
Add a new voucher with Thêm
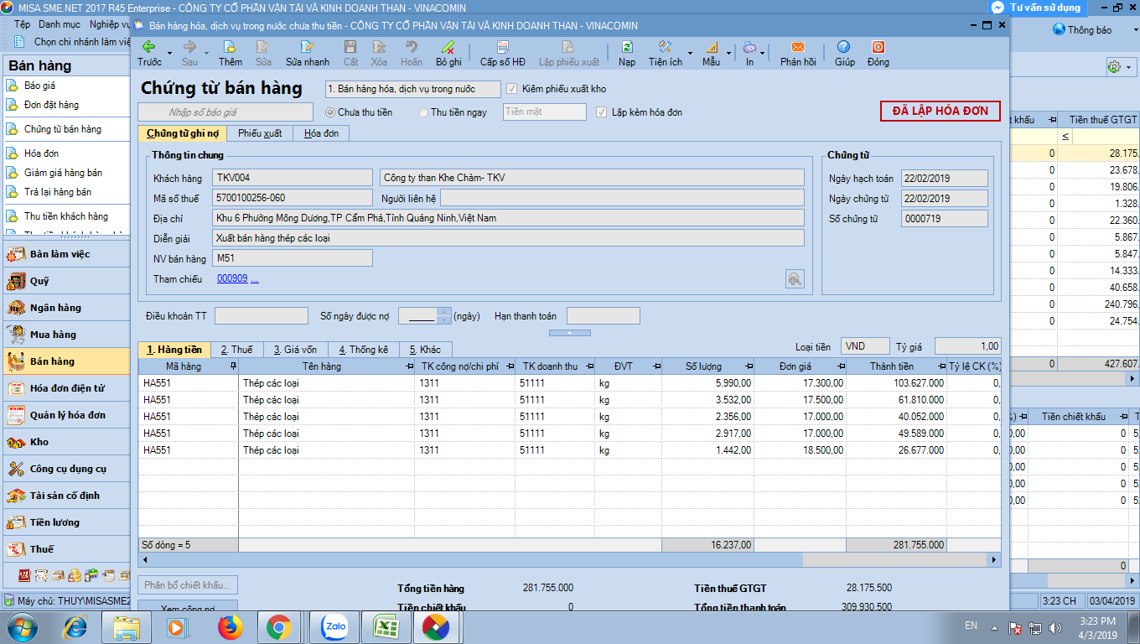[231, 54]
